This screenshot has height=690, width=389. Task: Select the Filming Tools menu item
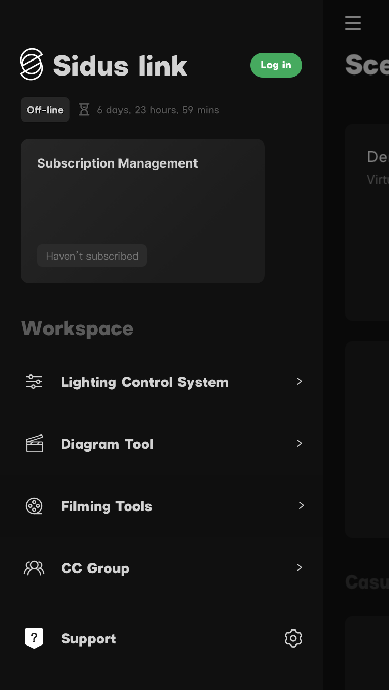[x=107, y=506]
